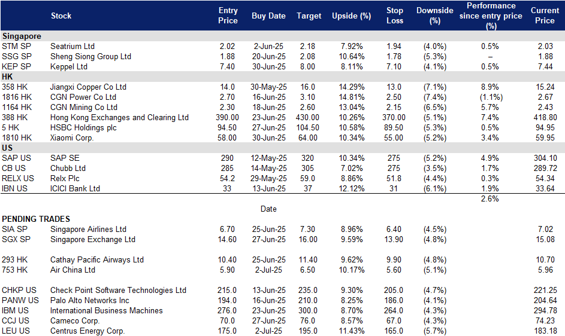Select ticker RELX US
The width and height of the screenshot is (565, 336).
17,178
